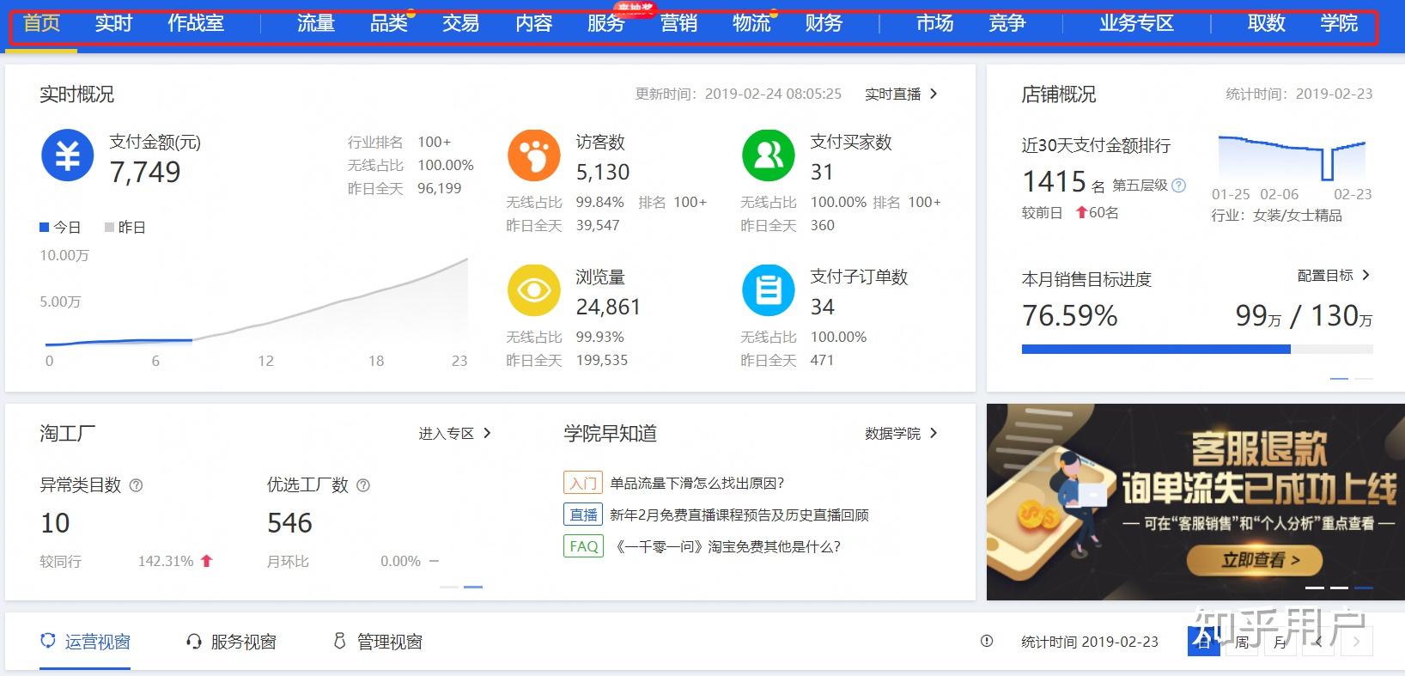Select the 月 period button
The image size is (1405, 676).
(1280, 642)
